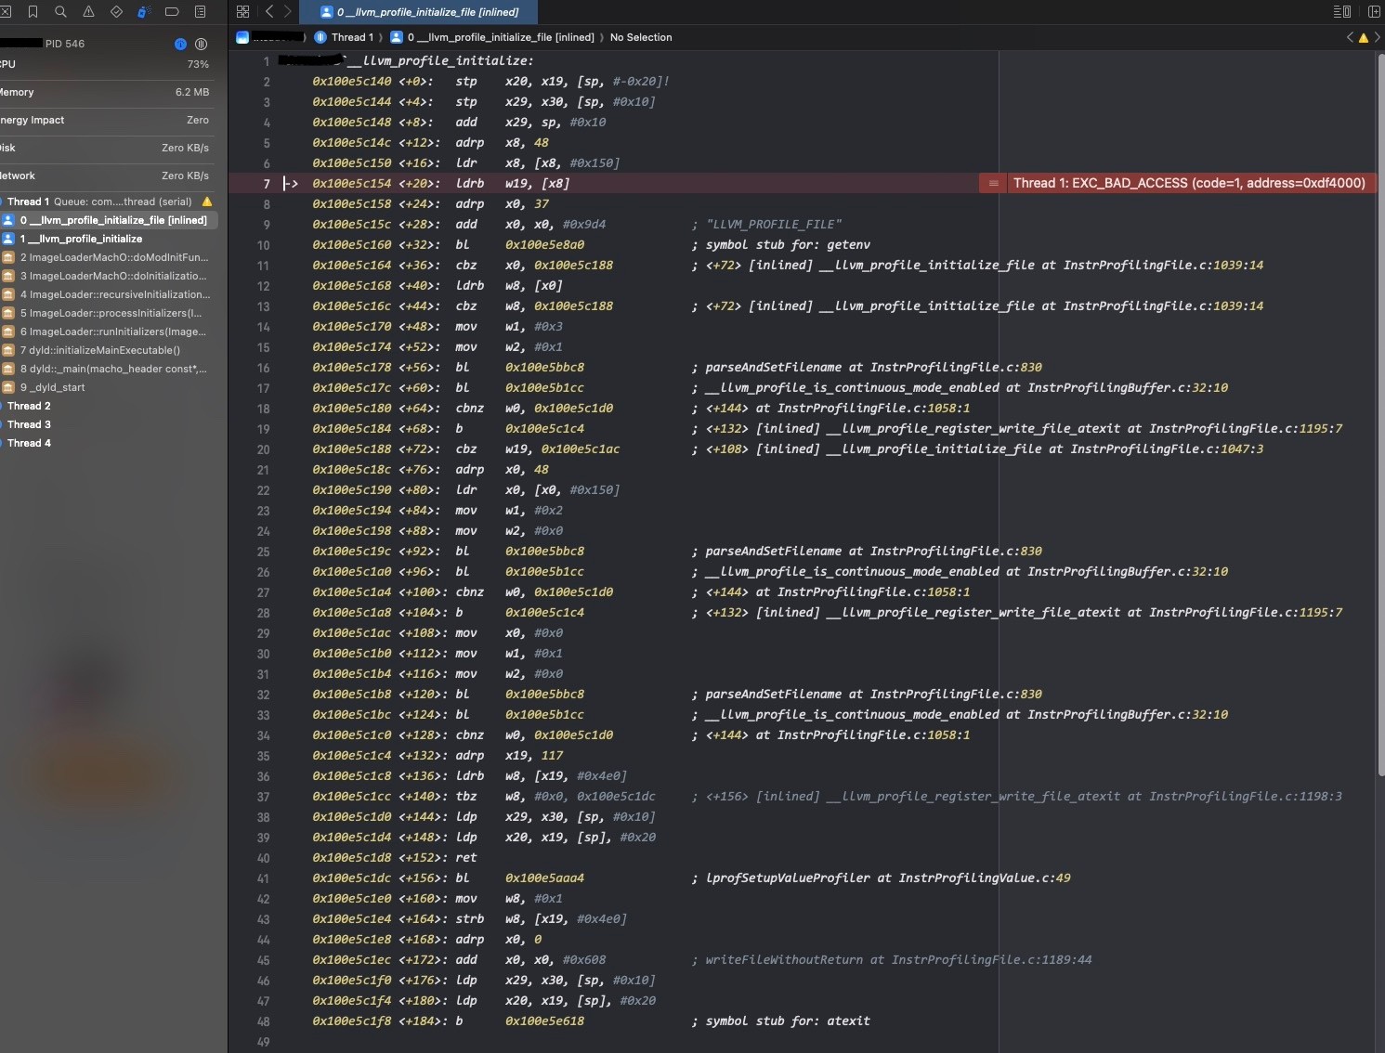The width and height of the screenshot is (1385, 1053).
Task: Click the EXC_BAD_ACCESS error annotation
Action: tap(1188, 183)
